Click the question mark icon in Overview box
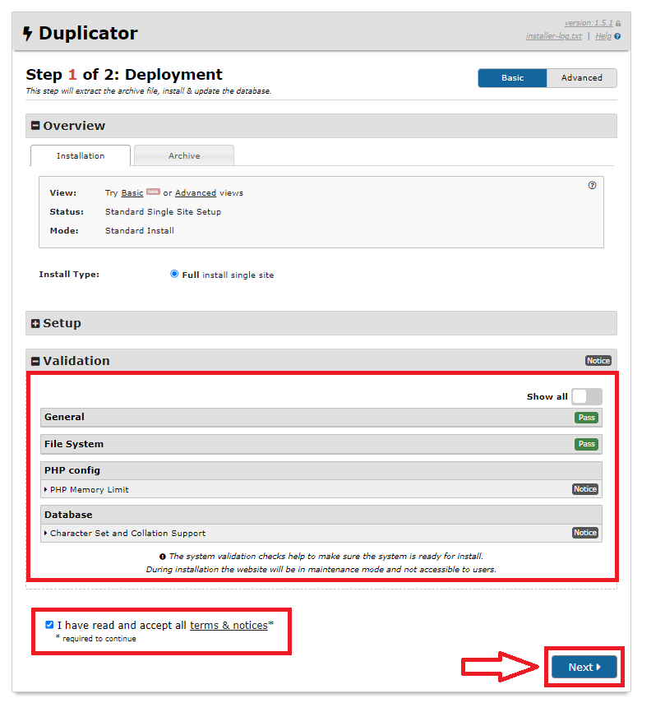Image resolution: width=665 pixels, height=712 pixels. pyautogui.click(x=592, y=186)
